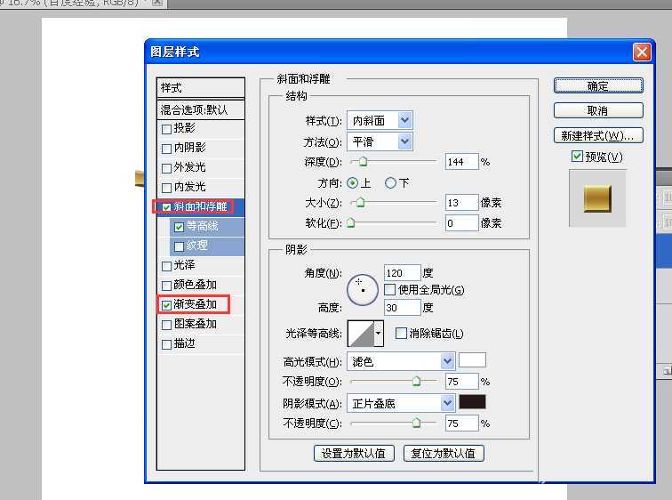Enable the 投影 checkbox
Screen dimensions: 672x500
167,129
